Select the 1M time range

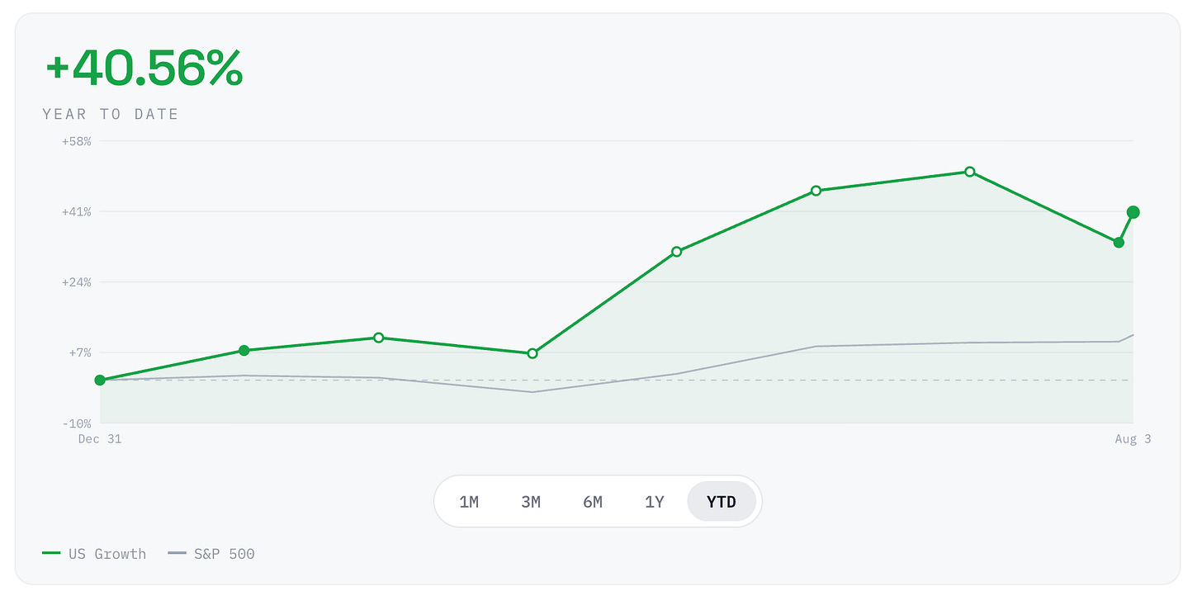[469, 501]
